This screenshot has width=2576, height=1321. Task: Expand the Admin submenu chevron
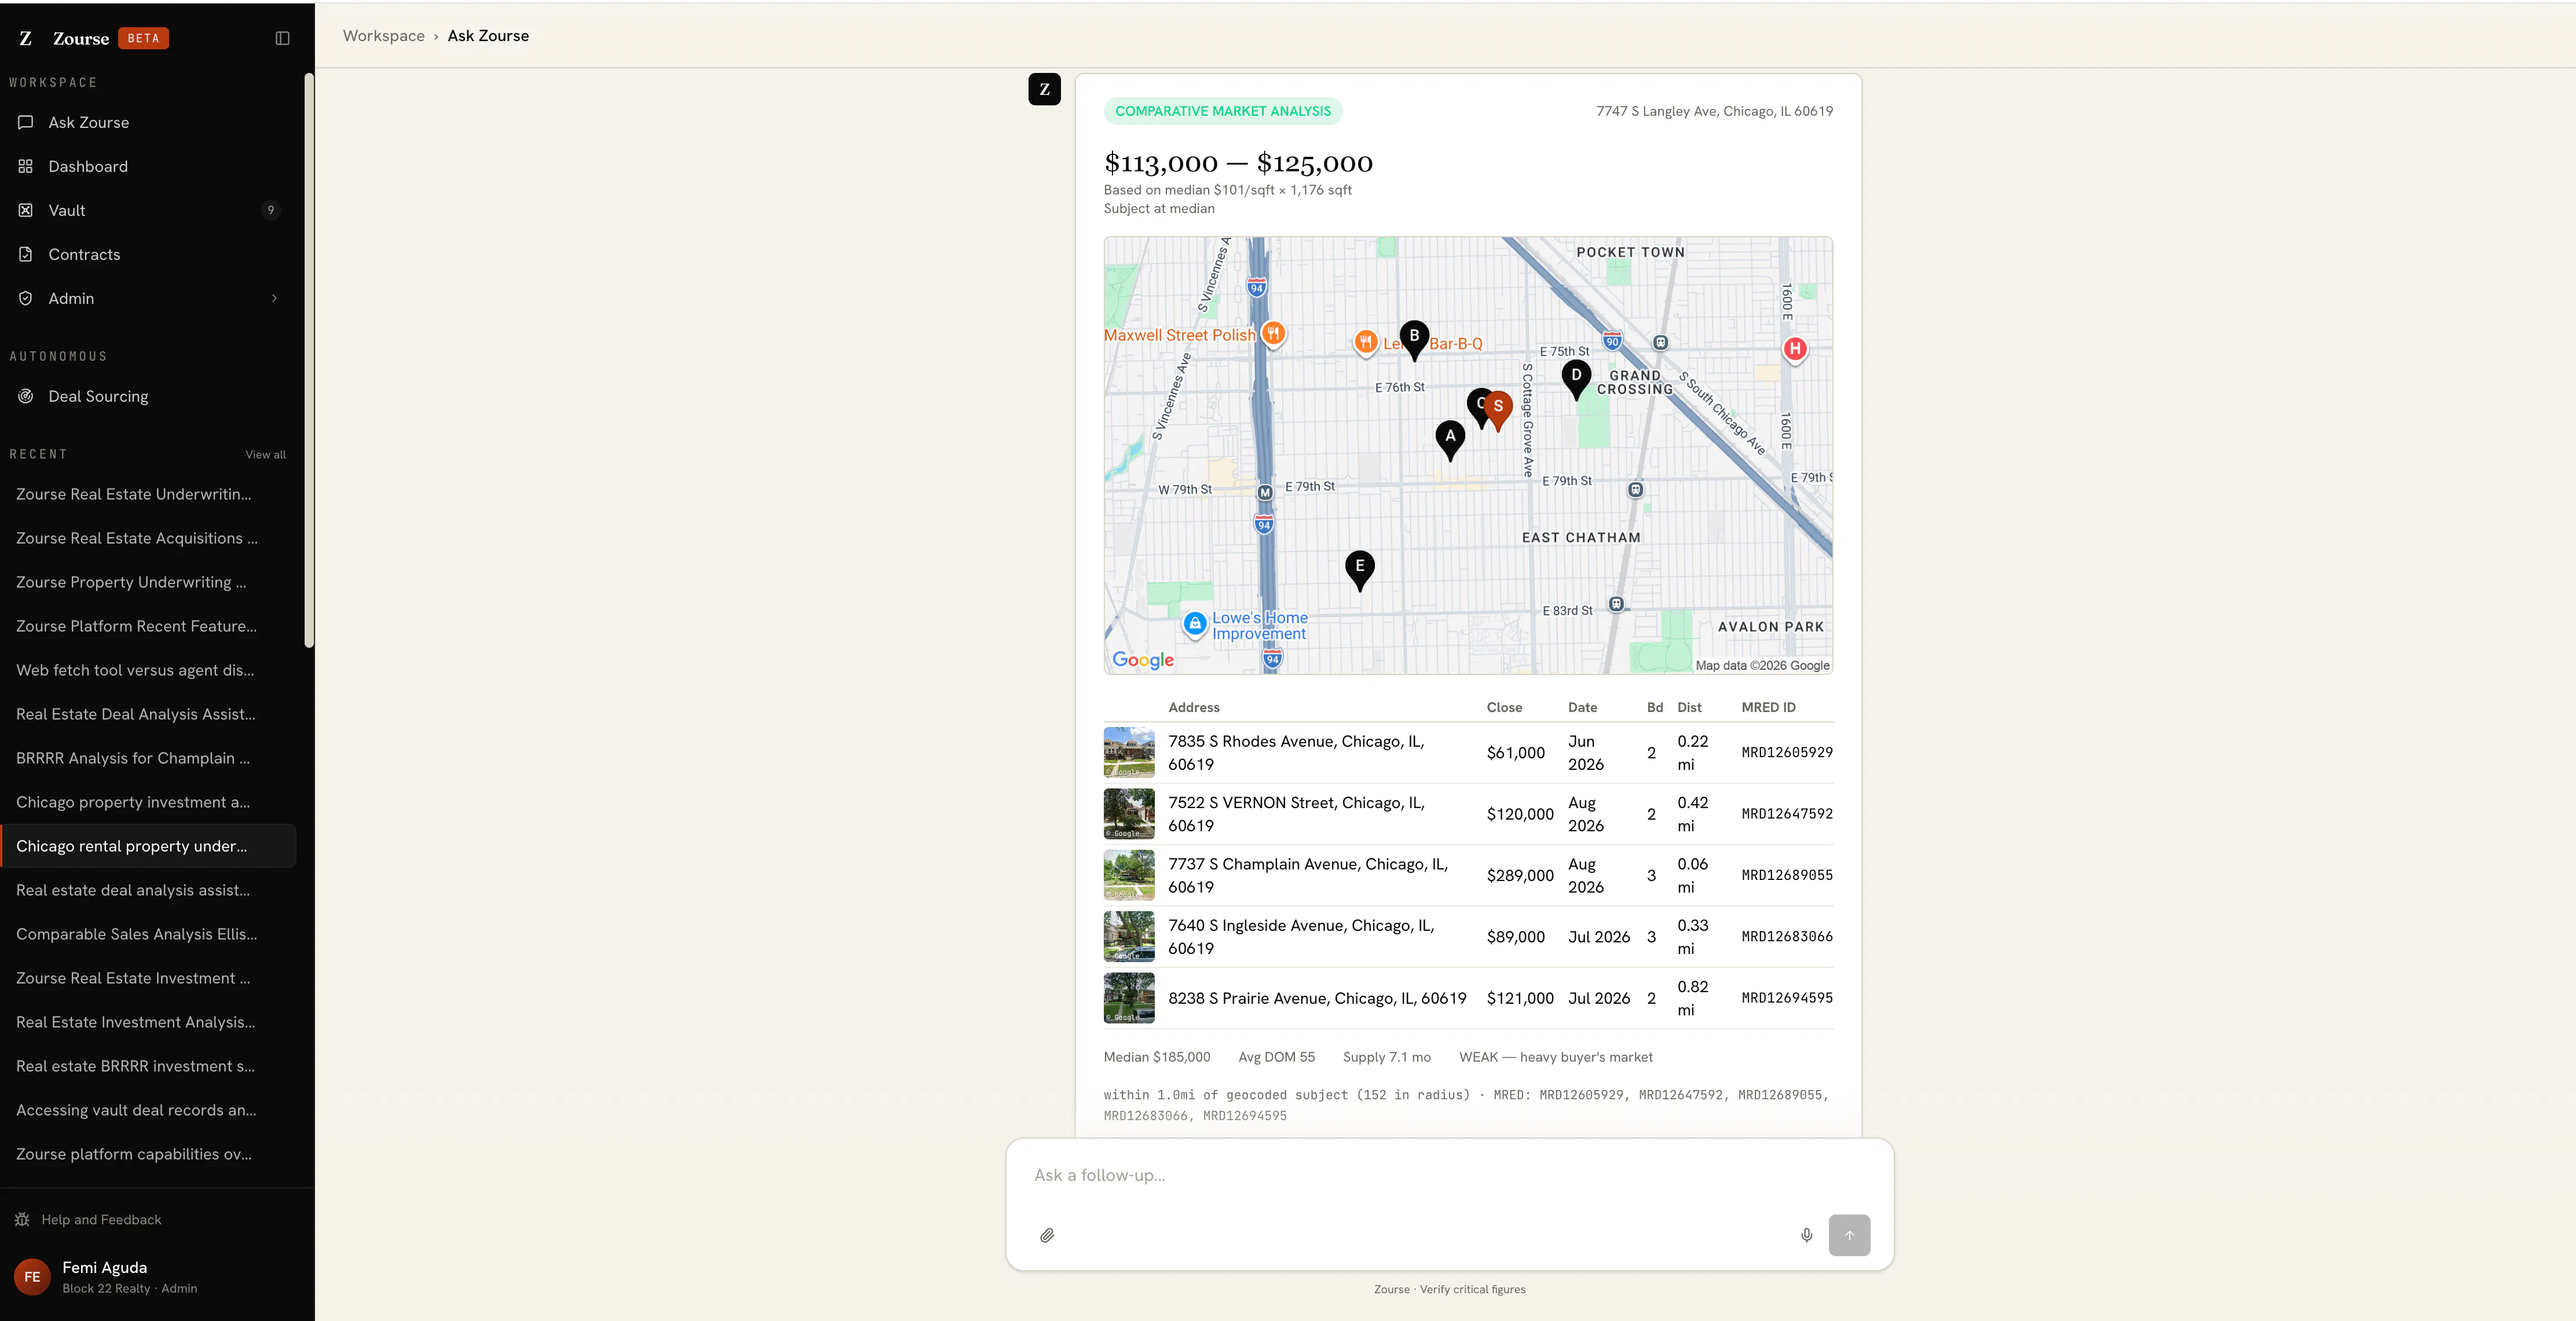[x=274, y=298]
